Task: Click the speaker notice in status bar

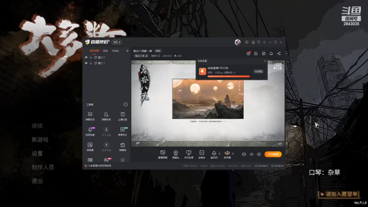Action: [98, 166]
